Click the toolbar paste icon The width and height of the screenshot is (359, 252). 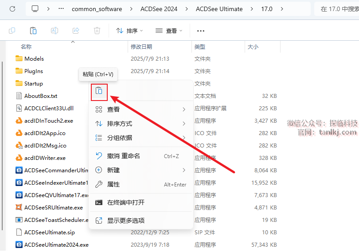(33, 31)
